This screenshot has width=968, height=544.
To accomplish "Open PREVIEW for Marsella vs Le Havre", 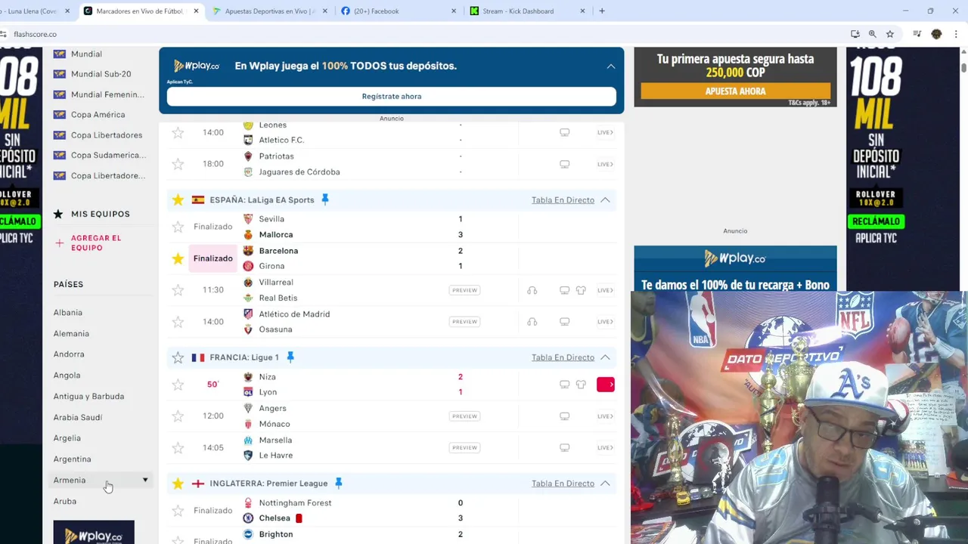I will click(464, 448).
